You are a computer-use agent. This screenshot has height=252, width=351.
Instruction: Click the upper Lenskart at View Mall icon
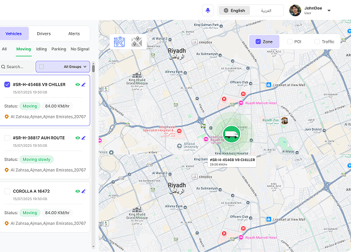269,85
